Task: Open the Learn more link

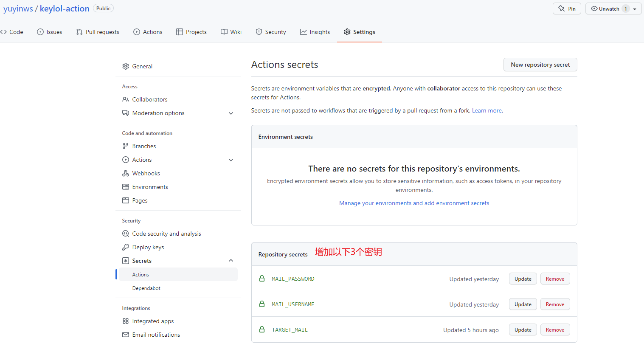Action: click(487, 110)
